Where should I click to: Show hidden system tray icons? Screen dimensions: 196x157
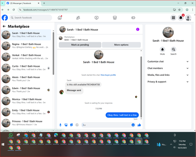(171, 144)
